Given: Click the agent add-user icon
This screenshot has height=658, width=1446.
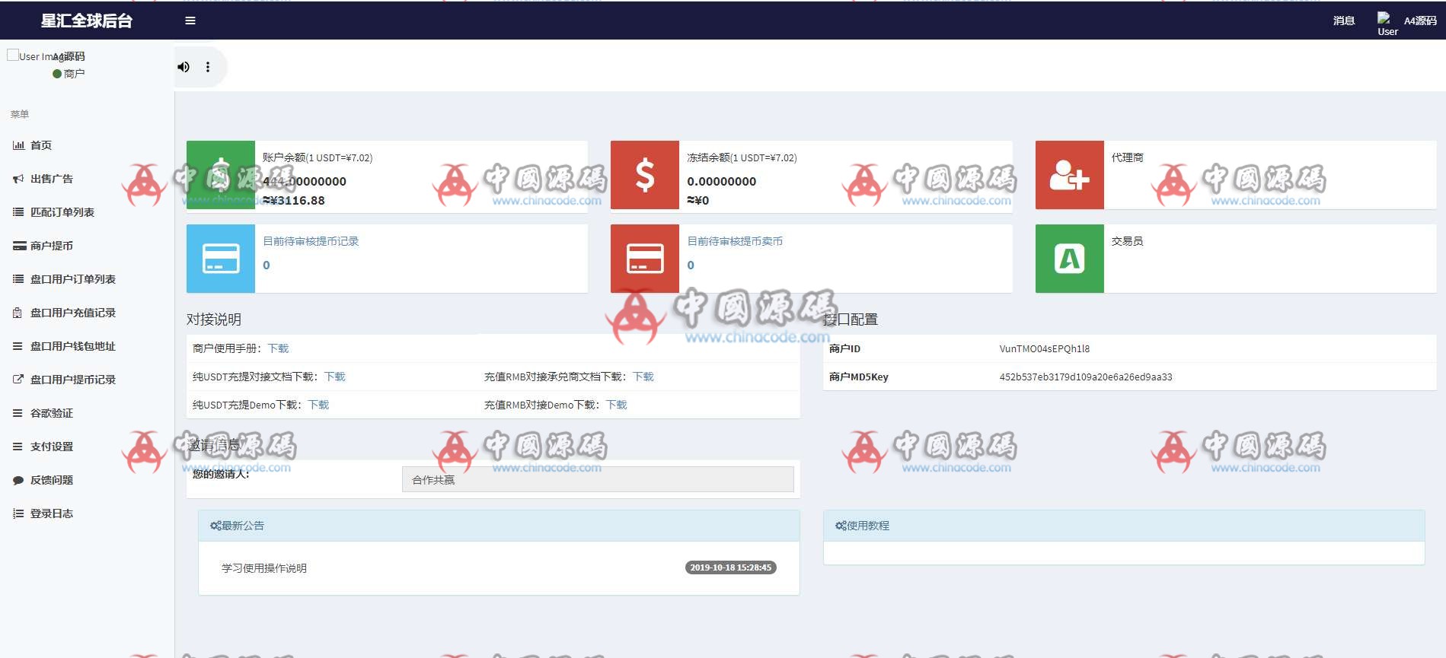Looking at the screenshot, I should (x=1069, y=175).
